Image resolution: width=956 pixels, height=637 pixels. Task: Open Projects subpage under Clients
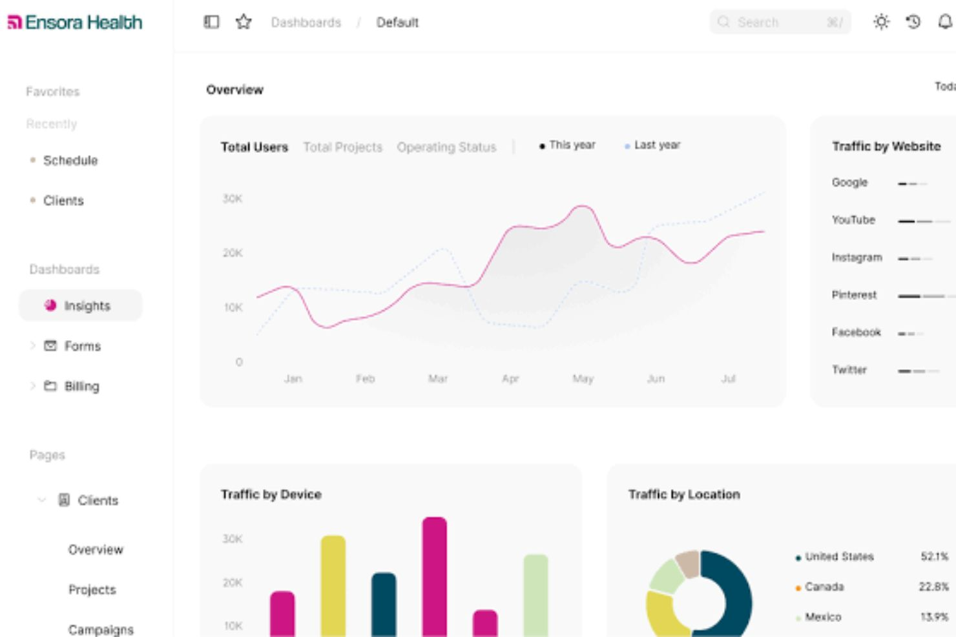[x=92, y=589]
